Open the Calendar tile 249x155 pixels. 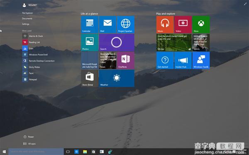(x=90, y=24)
